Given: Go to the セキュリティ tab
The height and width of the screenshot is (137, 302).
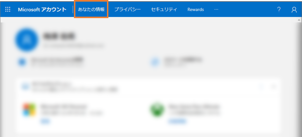Looking at the screenshot, I should [x=164, y=10].
